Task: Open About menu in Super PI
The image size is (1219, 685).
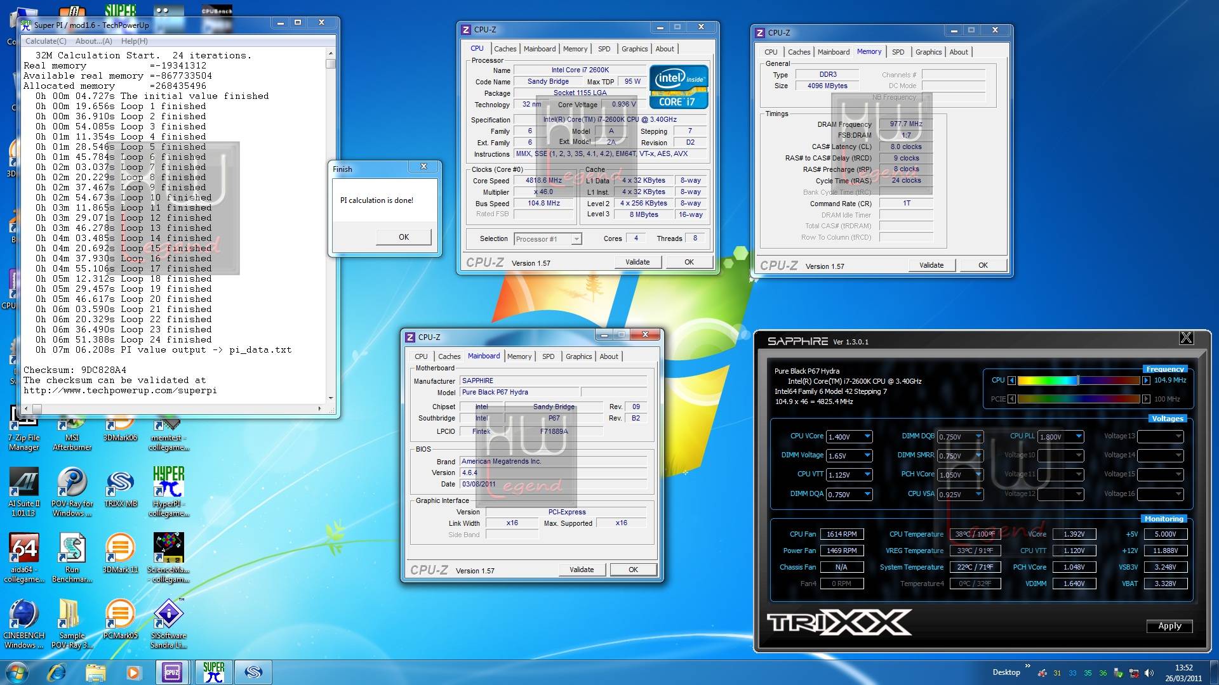Action: point(93,41)
